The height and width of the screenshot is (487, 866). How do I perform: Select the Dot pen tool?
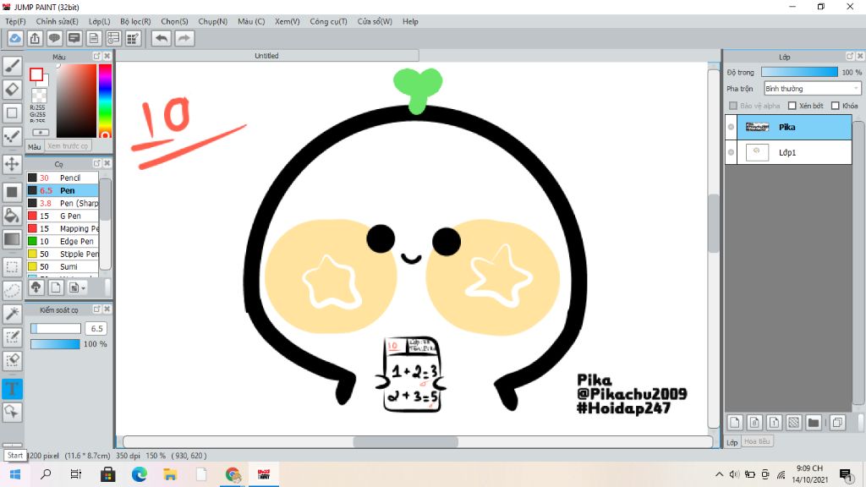[12, 136]
